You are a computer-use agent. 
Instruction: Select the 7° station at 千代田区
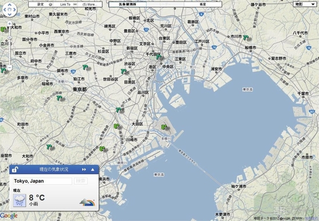(x=158, y=56)
